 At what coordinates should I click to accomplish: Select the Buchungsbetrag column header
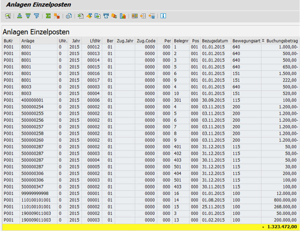coord(282,41)
